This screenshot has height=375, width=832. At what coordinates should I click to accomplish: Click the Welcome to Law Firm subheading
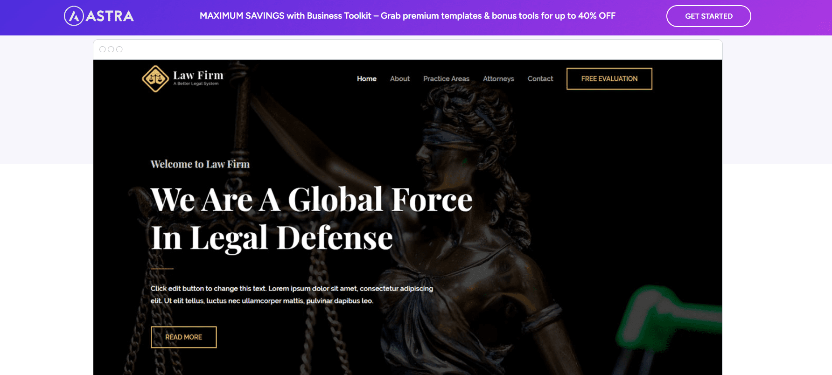click(200, 164)
